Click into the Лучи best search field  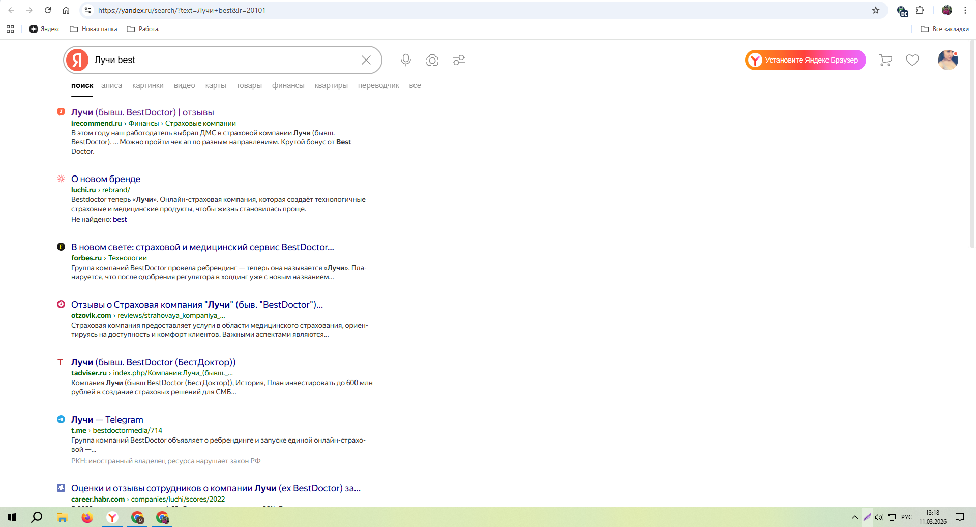(x=224, y=60)
